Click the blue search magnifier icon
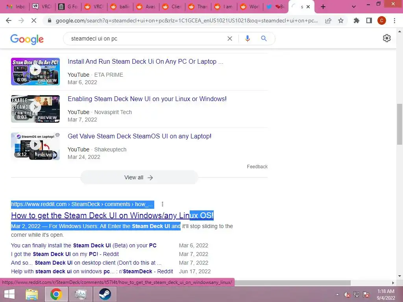The height and width of the screenshot is (302, 403). click(264, 39)
